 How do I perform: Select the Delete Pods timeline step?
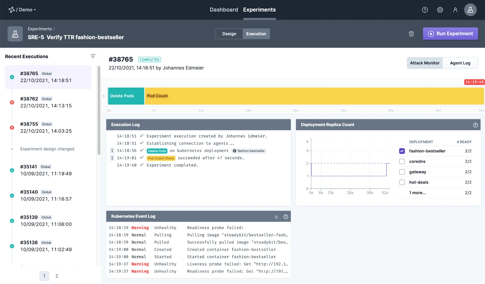(x=126, y=96)
